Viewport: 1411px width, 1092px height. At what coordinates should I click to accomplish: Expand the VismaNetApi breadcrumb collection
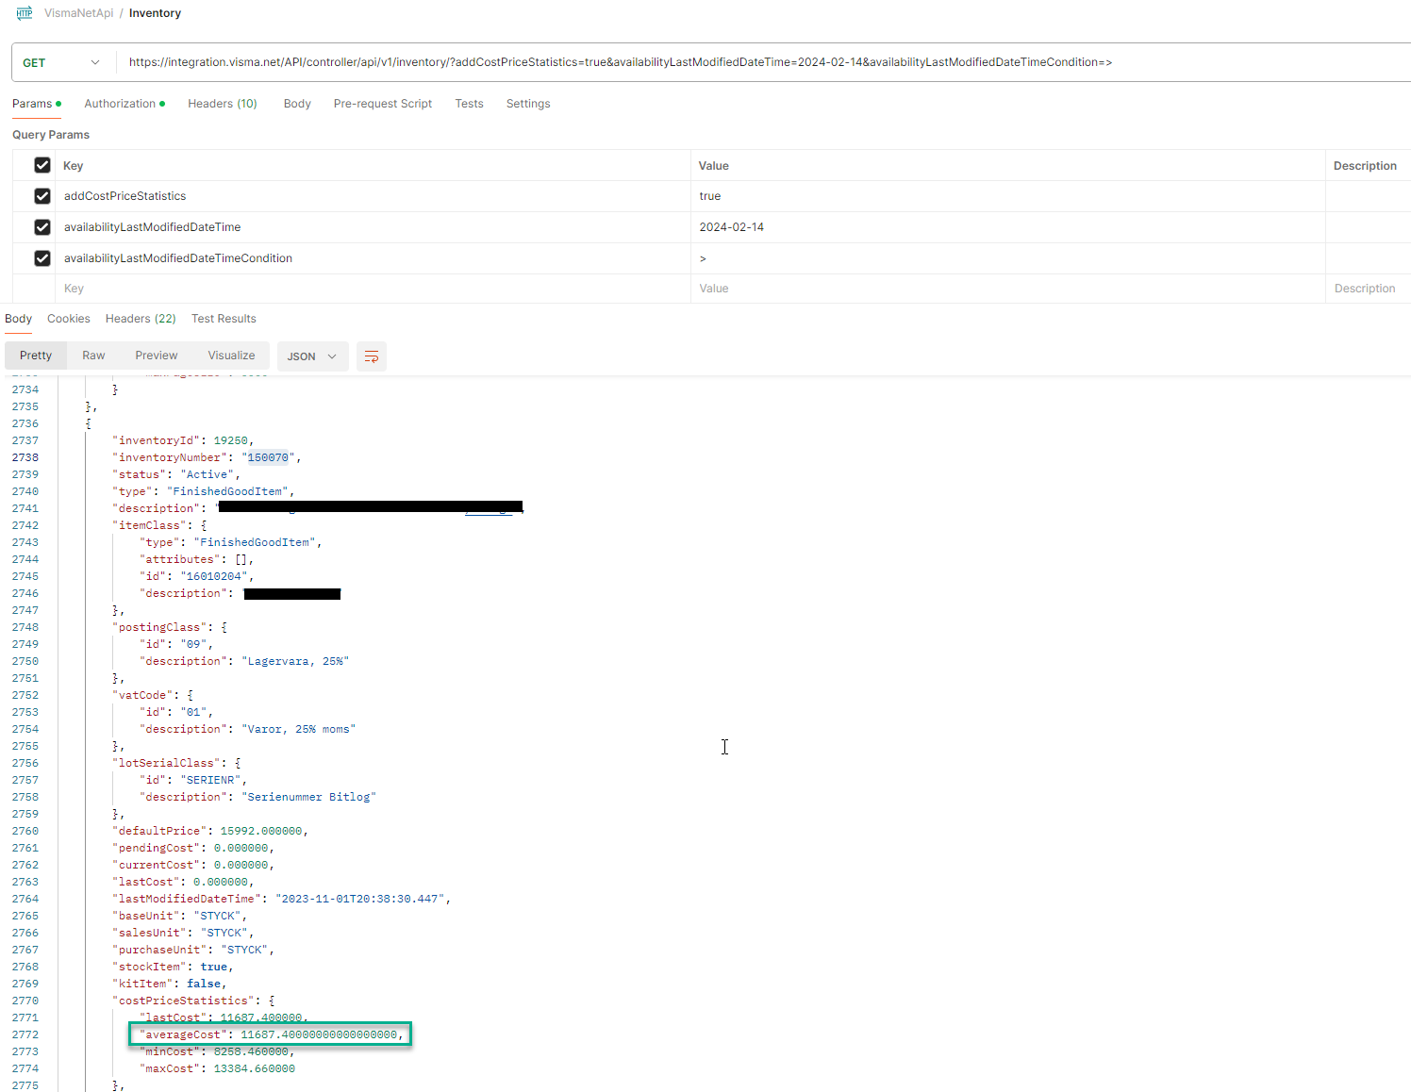[78, 13]
